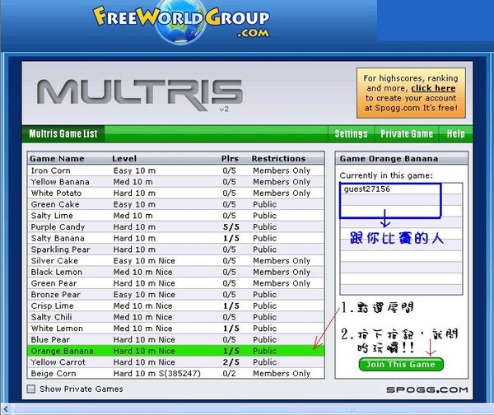Open the FreeWorldGroup.com logo link
Viewport: 494px width, 415px height.
181,22
